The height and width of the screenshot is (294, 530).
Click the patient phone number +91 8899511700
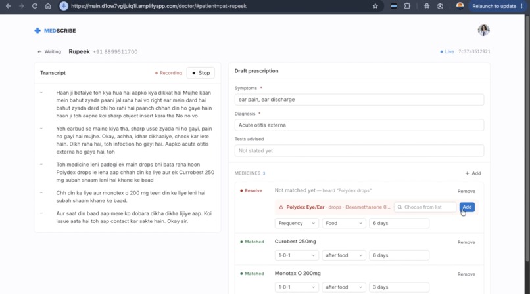(x=115, y=52)
